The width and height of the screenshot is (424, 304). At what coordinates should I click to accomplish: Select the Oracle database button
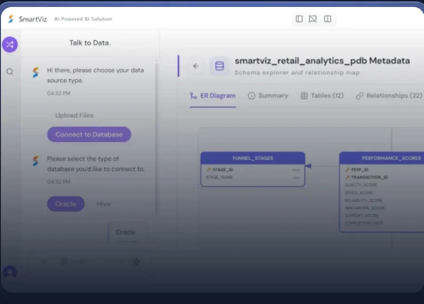(x=66, y=204)
